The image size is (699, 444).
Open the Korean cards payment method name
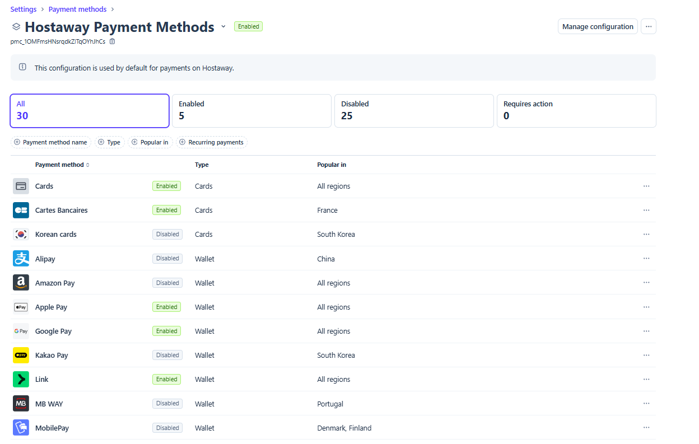(55, 234)
